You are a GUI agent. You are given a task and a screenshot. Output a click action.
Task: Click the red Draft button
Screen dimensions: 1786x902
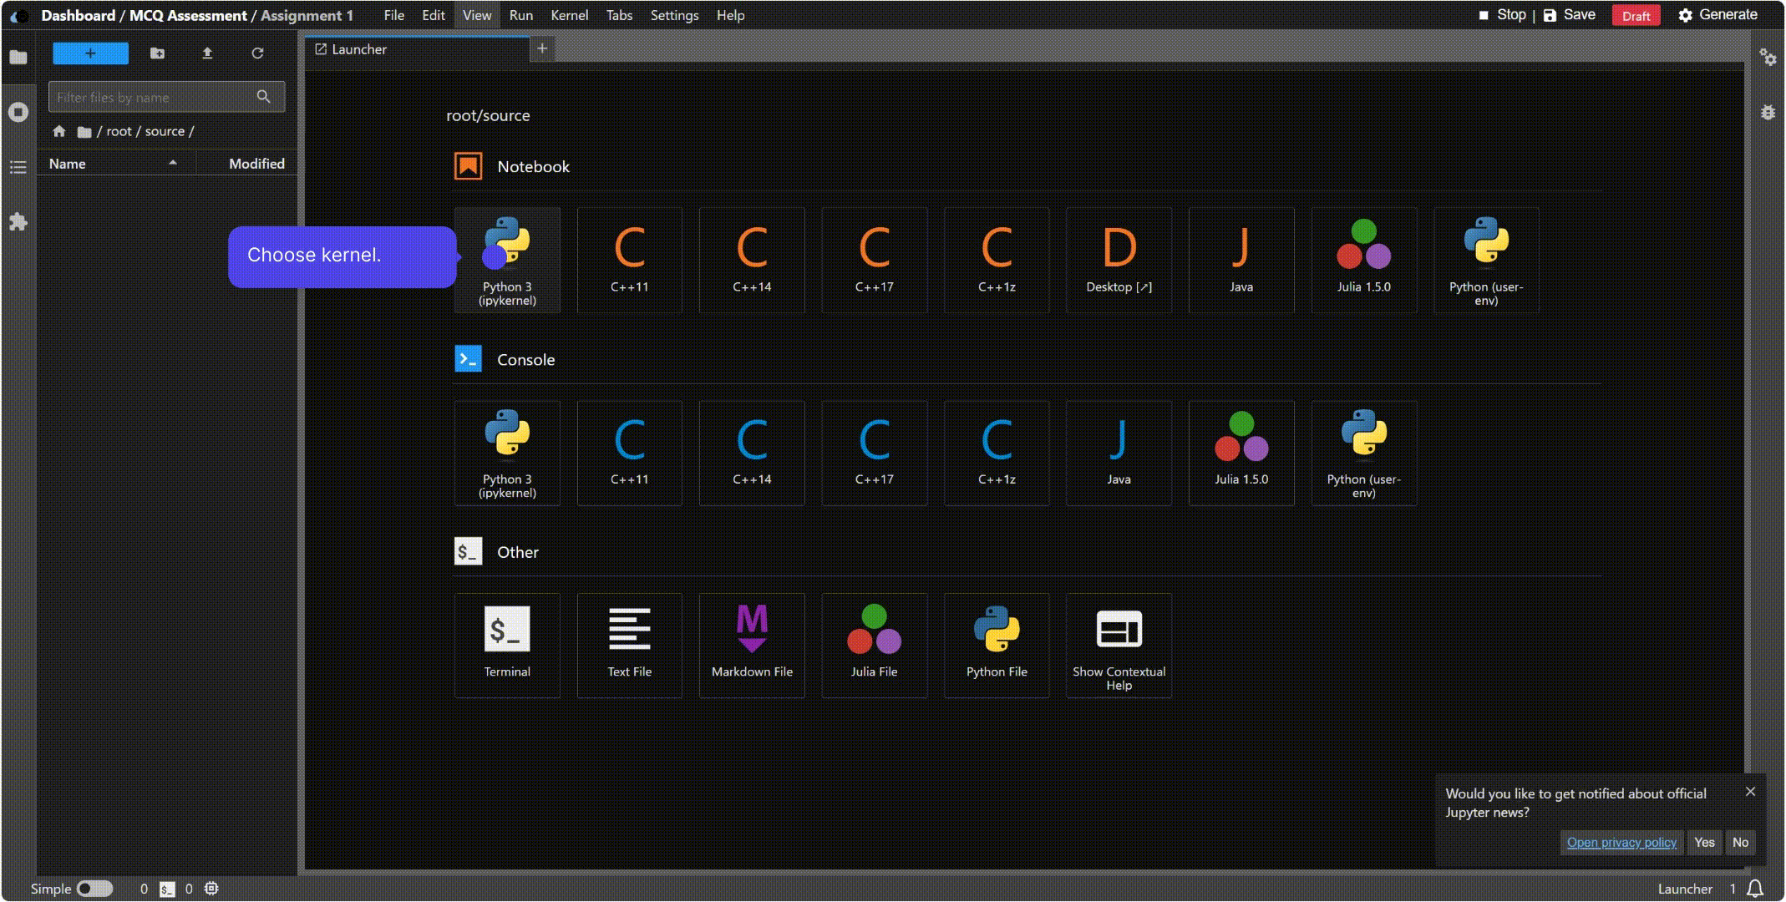pos(1636,16)
